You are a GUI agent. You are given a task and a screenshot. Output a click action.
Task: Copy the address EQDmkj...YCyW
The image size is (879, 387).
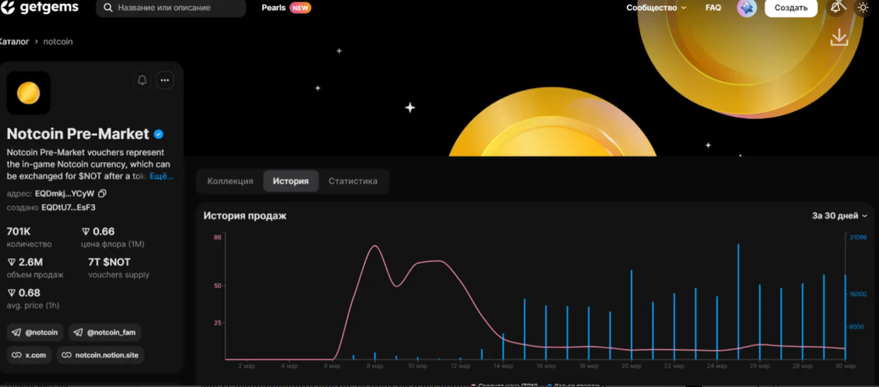tap(102, 193)
